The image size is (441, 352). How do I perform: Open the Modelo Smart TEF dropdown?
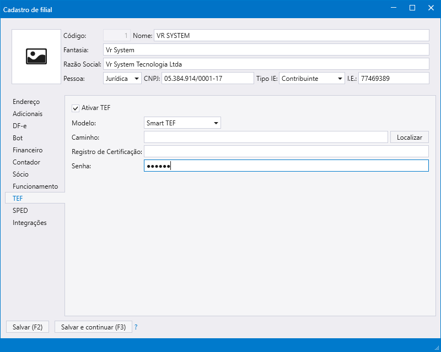pos(182,123)
